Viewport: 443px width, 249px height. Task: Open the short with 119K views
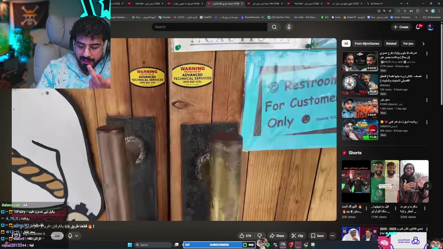pyautogui.click(x=385, y=181)
